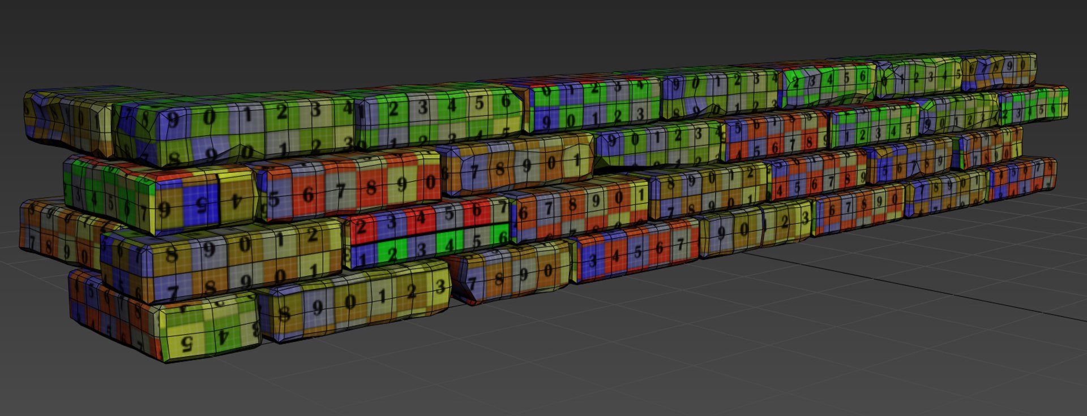Select blue-red sandbag numbered 3 4 5 6 7
This screenshot has height=416, width=1087.
click(x=635, y=251)
